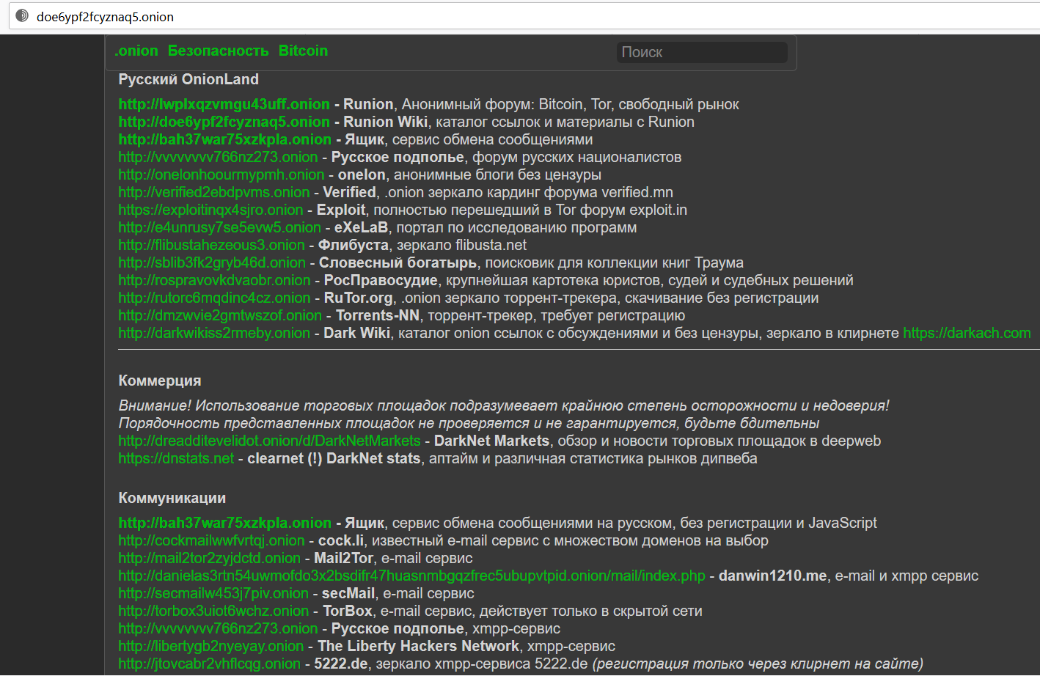Click The Liberty Hackers Network label

(x=418, y=646)
